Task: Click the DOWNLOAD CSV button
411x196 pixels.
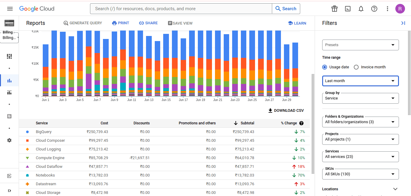Action: 286,111
